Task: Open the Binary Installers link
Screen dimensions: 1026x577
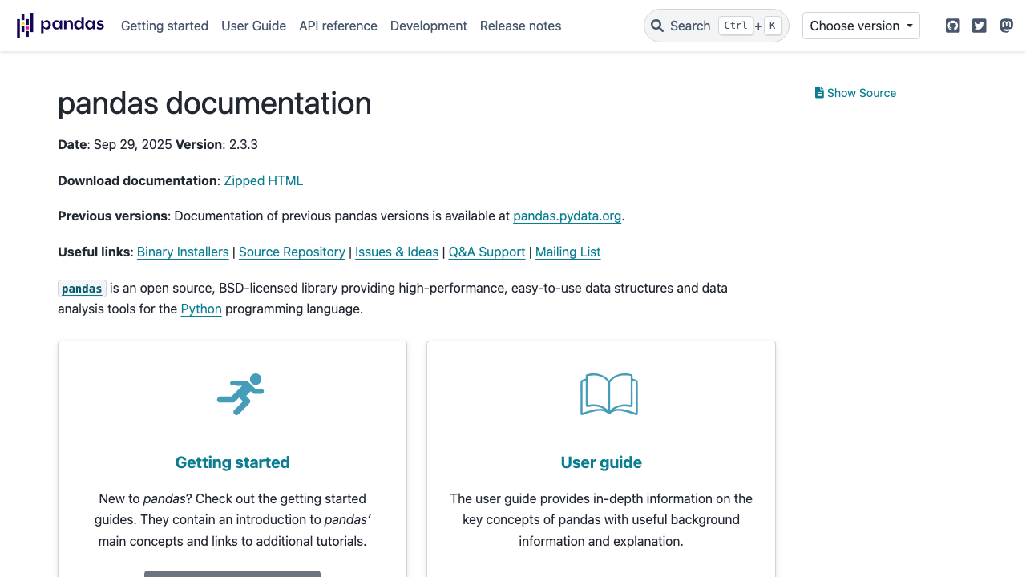Action: tap(183, 252)
